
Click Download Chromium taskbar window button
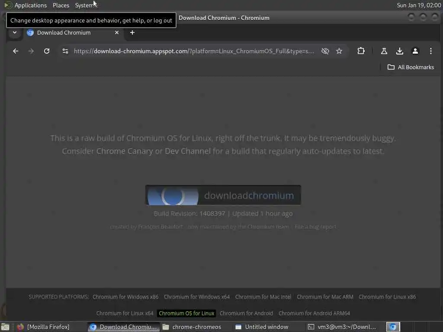coord(123,327)
